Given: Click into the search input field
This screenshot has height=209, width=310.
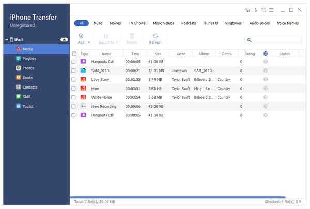Looking at the screenshot, I should [273, 40].
